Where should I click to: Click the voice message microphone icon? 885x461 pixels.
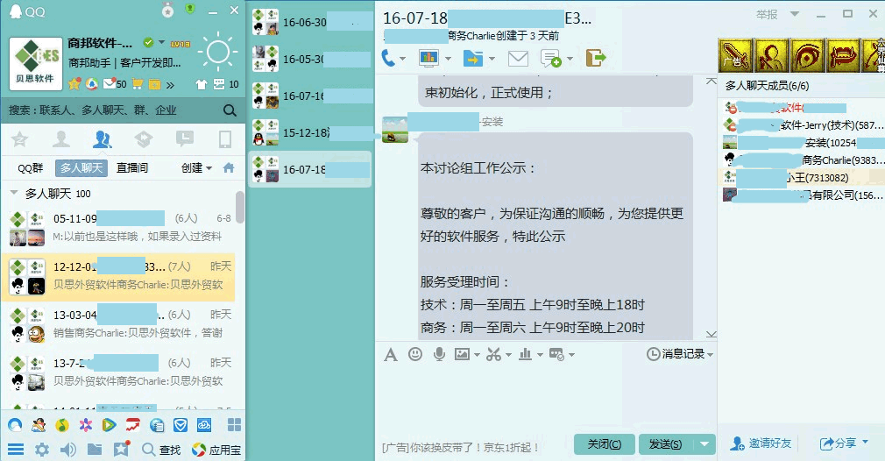click(x=439, y=354)
